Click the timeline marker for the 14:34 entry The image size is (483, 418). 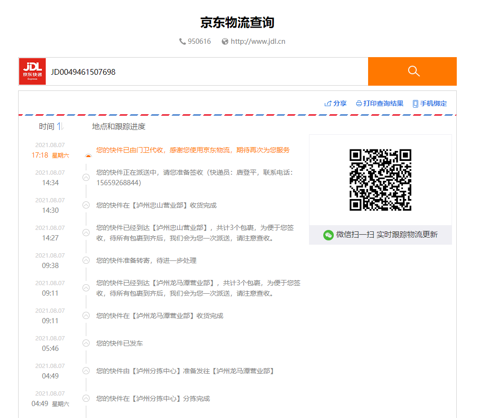coord(86,178)
